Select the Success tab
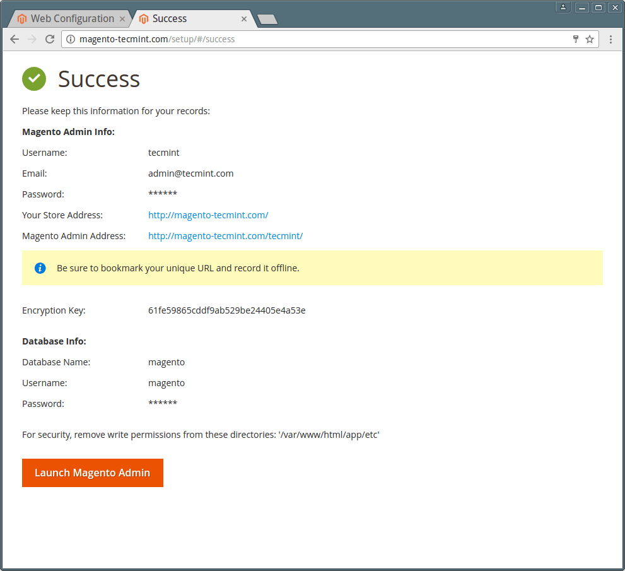 click(x=196, y=19)
